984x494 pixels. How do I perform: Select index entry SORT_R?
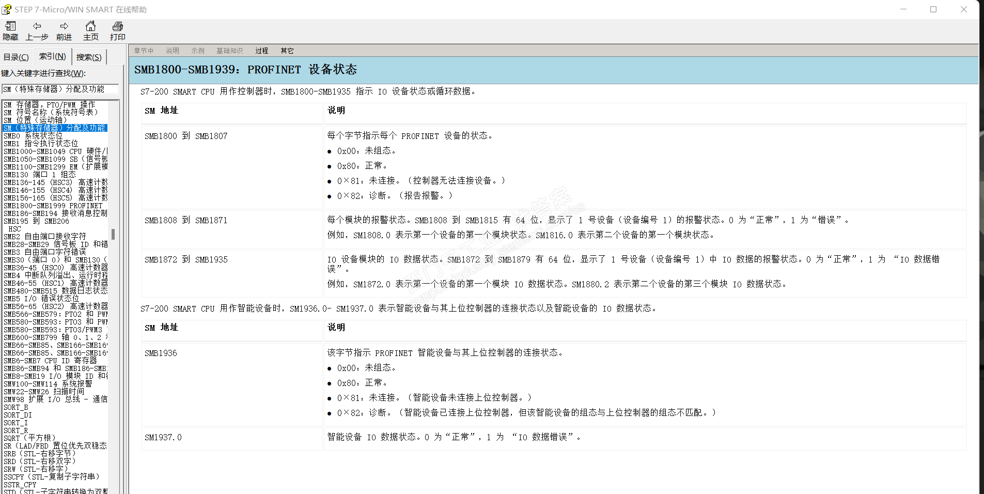pyautogui.click(x=16, y=430)
